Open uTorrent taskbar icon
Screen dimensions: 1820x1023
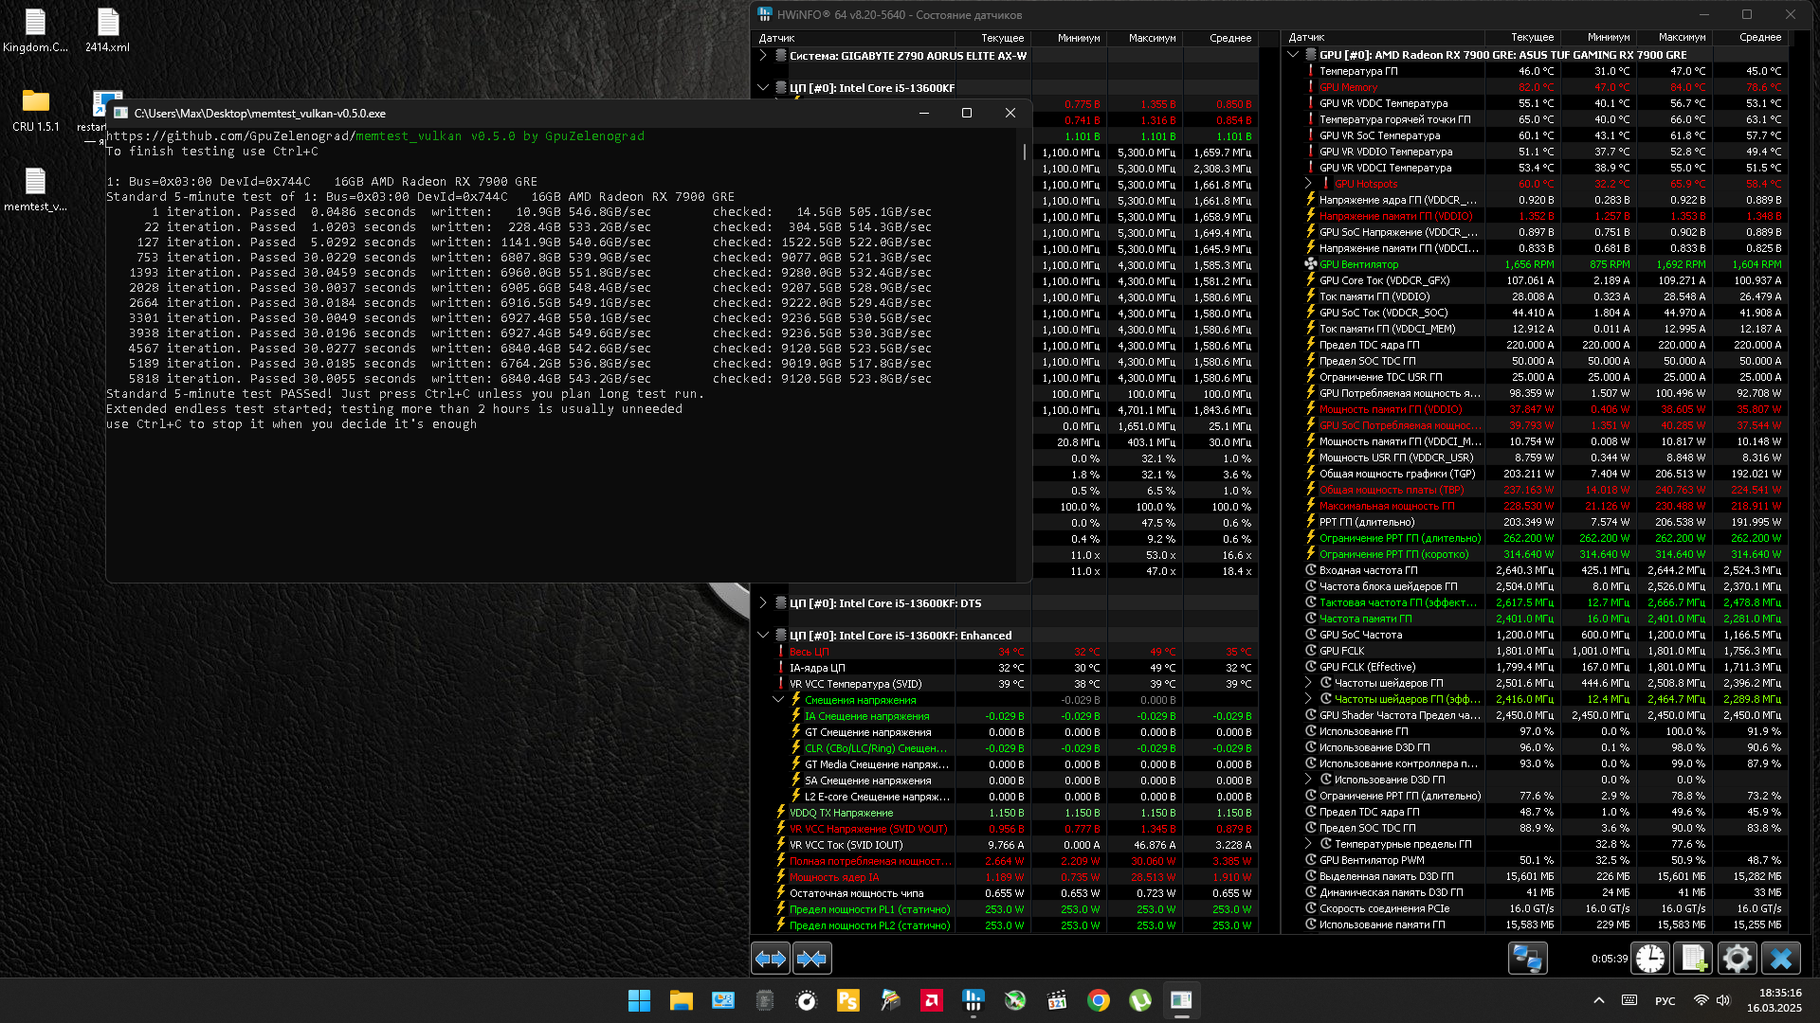tap(1140, 1000)
